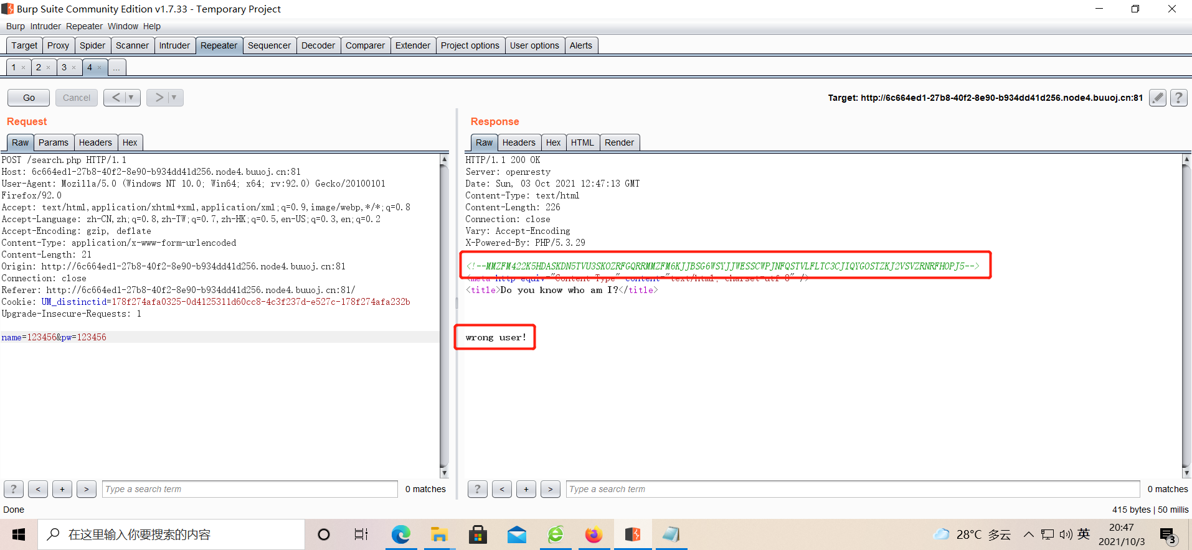
Task: Open Firefox from taskbar
Action: pos(594,534)
